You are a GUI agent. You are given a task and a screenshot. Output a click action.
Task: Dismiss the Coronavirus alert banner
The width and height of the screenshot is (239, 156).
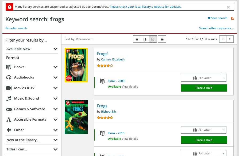(228, 7)
